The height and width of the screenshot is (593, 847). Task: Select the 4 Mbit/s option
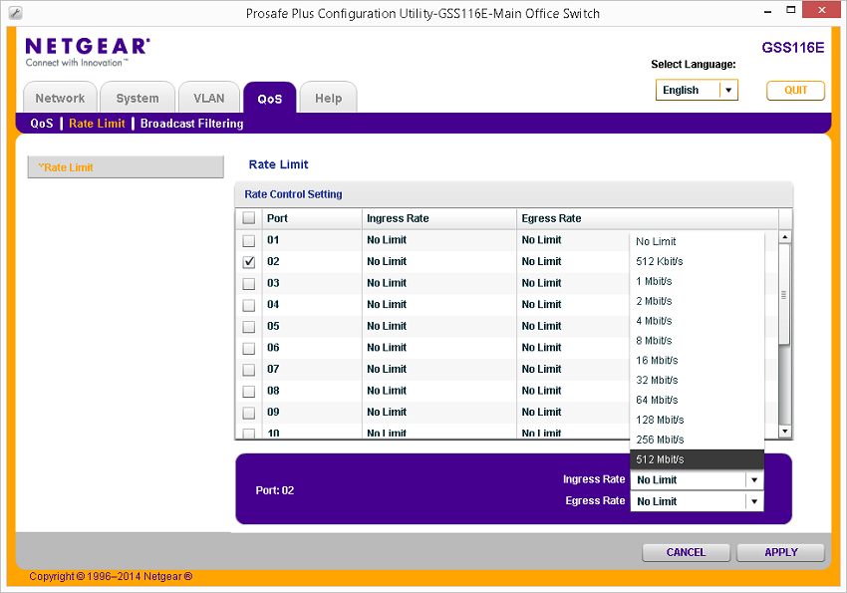coord(697,321)
